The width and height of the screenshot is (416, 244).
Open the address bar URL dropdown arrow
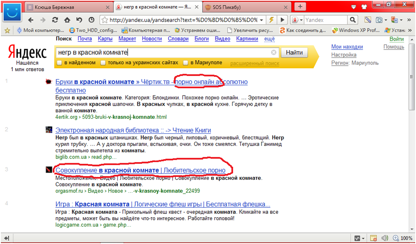point(261,20)
